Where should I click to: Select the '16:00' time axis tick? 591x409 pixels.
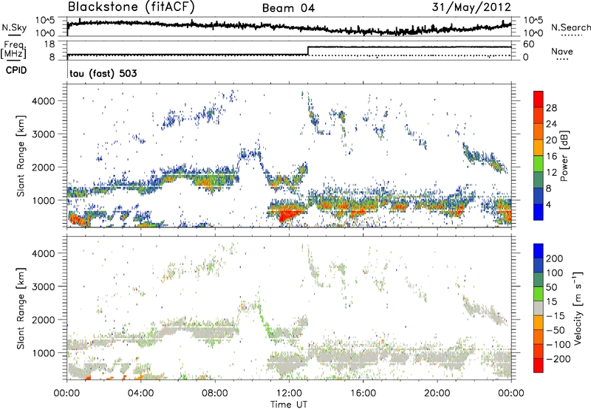[x=363, y=393]
